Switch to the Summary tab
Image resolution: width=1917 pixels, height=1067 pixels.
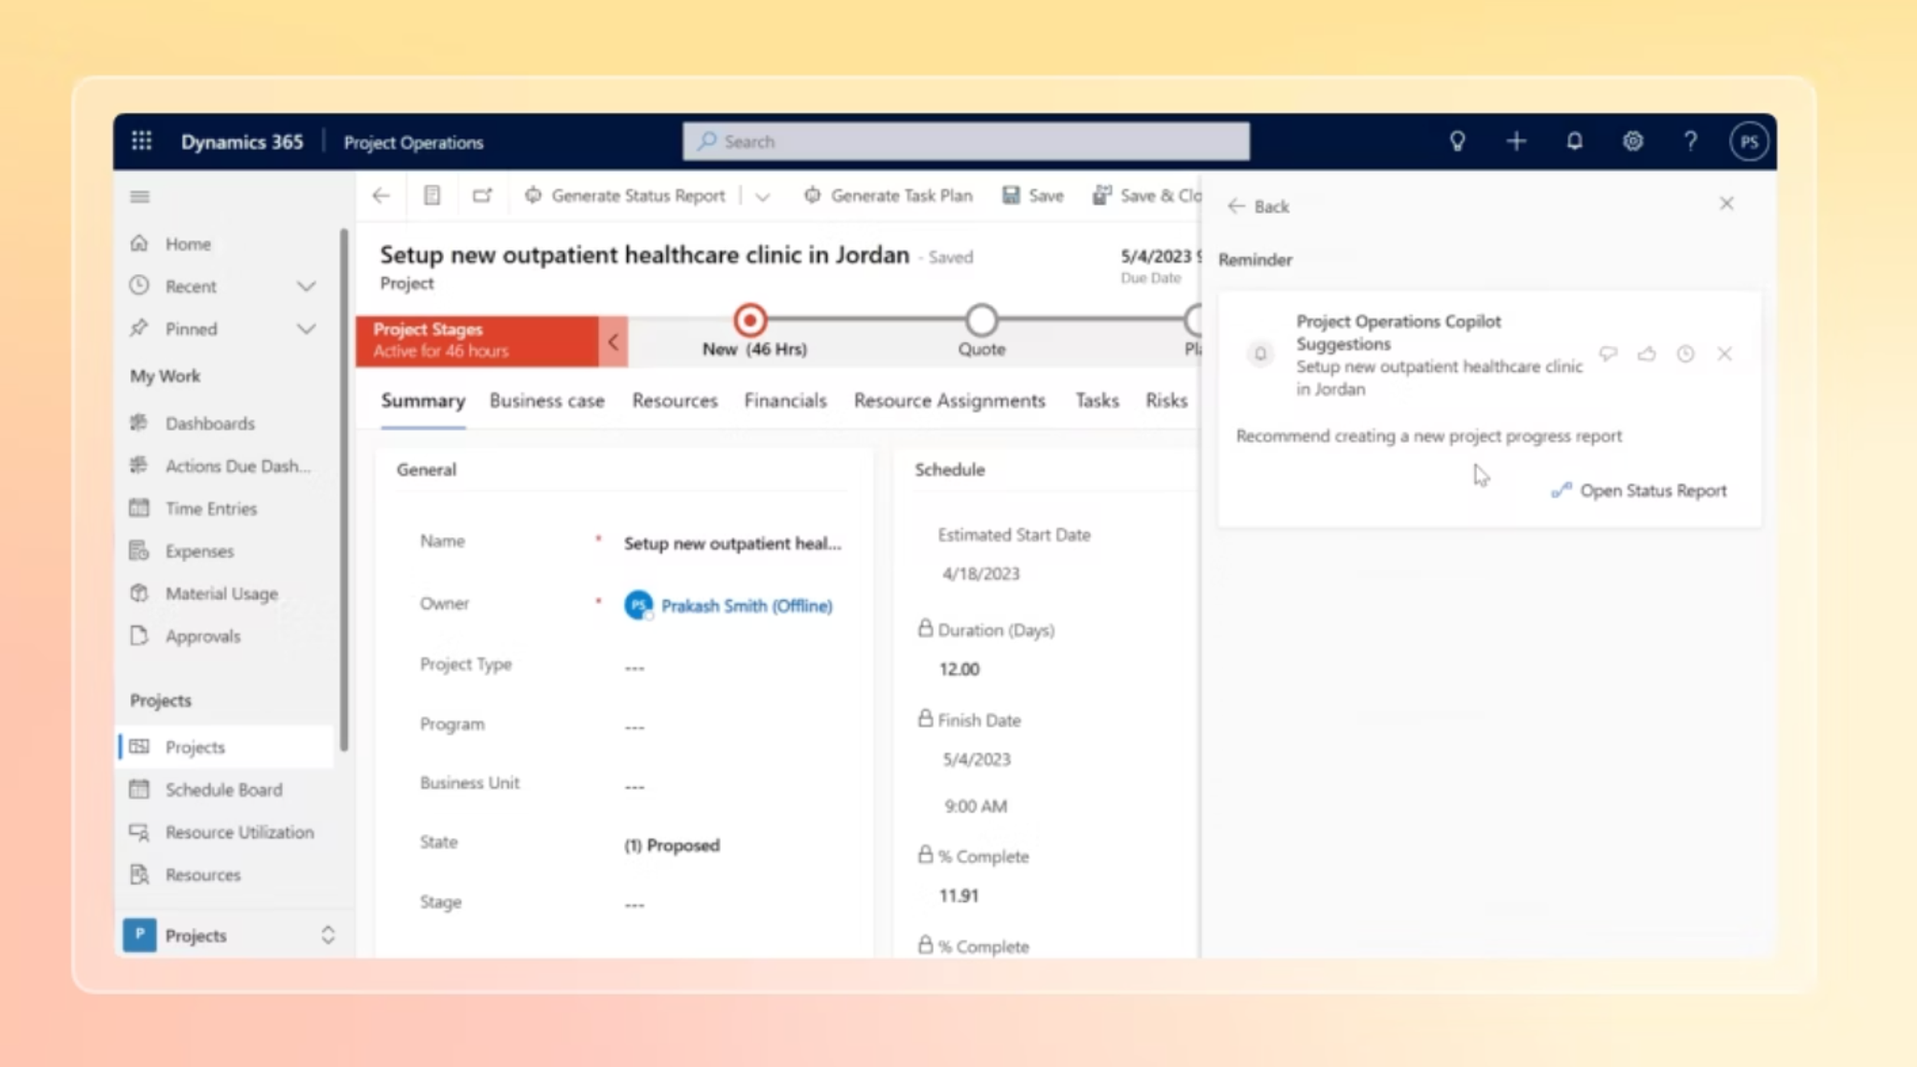point(423,401)
